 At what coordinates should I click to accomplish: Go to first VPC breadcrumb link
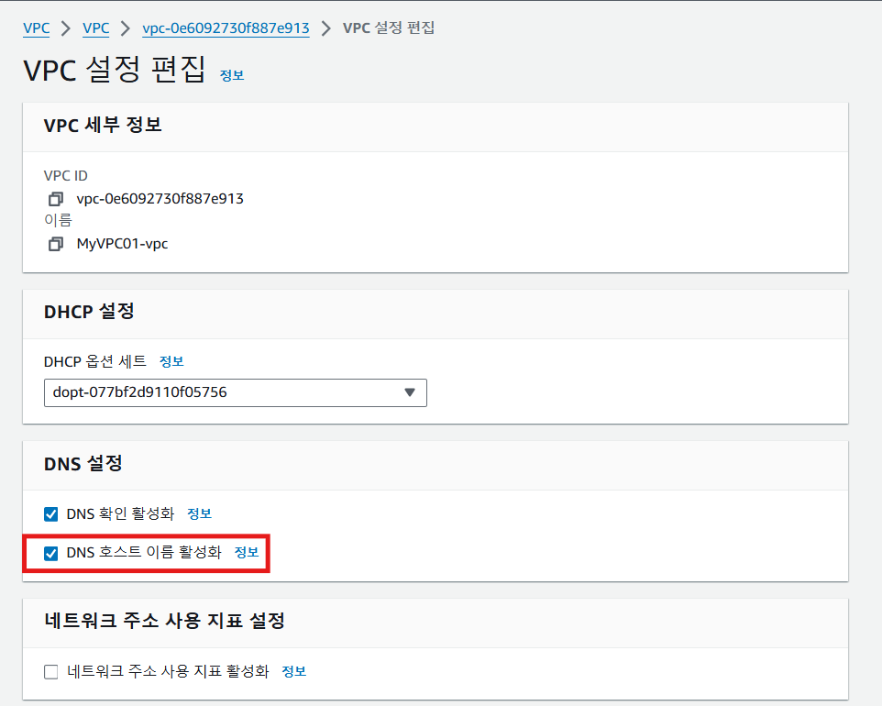pos(37,28)
